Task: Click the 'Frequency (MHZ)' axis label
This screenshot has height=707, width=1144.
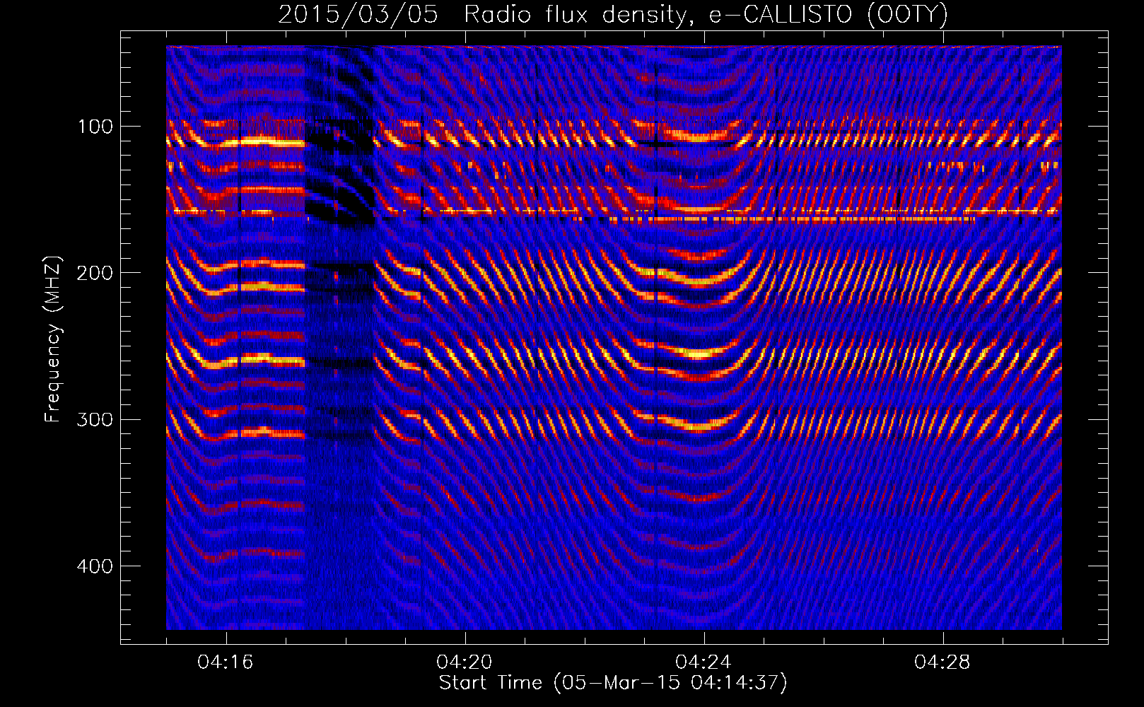Action: (53, 339)
